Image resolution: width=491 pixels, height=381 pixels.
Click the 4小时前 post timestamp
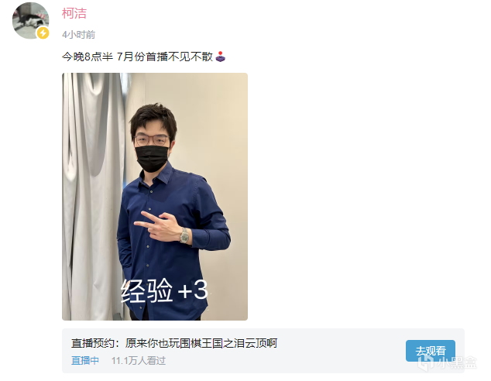pyautogui.click(x=78, y=35)
